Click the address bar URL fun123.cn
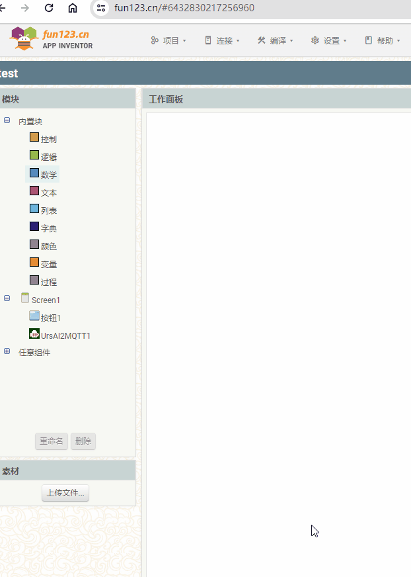Image resolution: width=411 pixels, height=577 pixels. click(184, 8)
